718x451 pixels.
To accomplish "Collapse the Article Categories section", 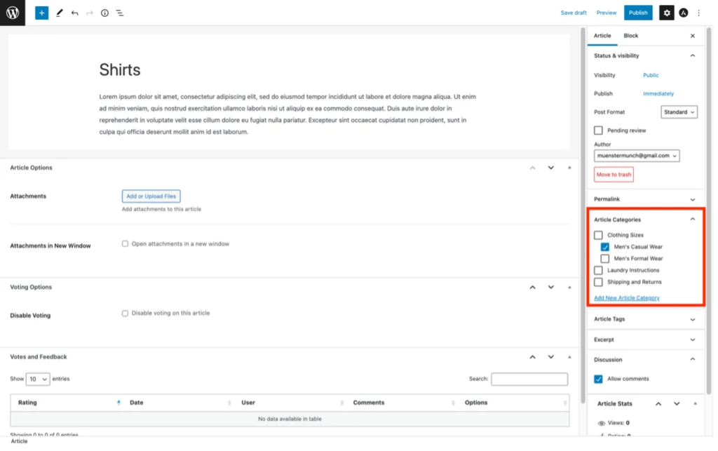I will (693, 220).
